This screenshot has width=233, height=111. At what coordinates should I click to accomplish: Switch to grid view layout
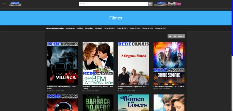(170, 36)
